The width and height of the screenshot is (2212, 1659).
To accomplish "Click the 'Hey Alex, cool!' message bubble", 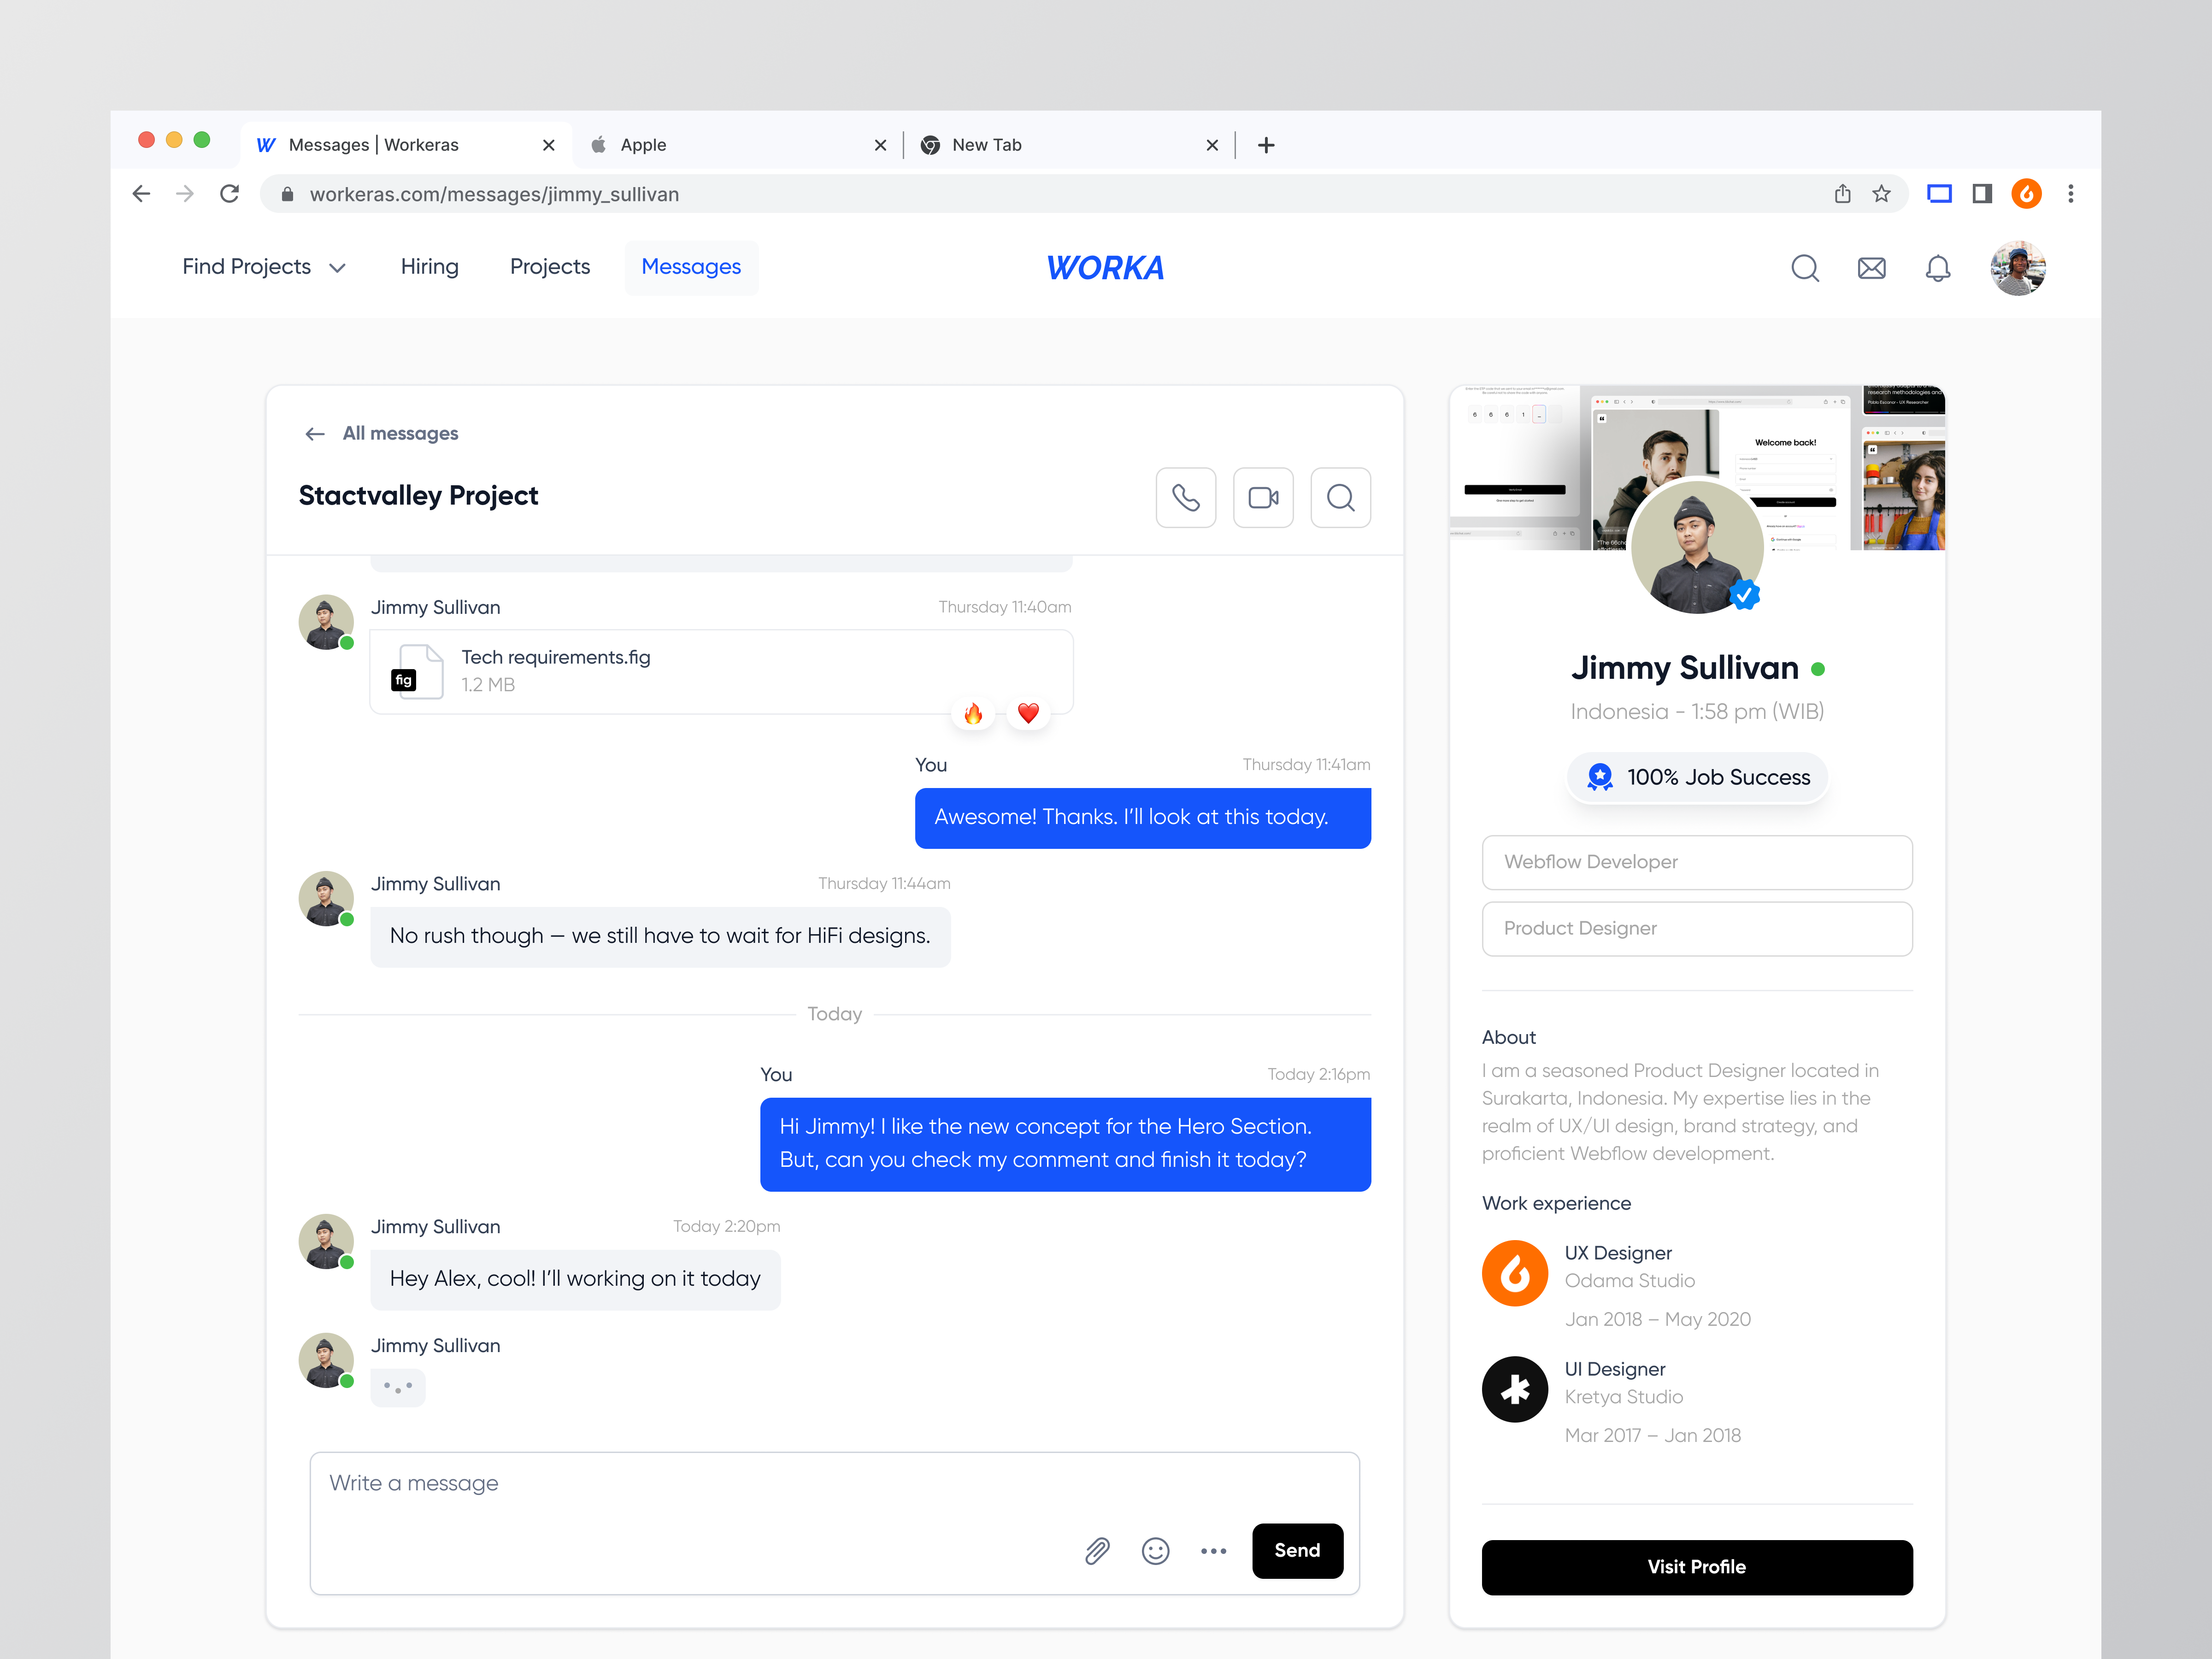I will click(x=575, y=1280).
